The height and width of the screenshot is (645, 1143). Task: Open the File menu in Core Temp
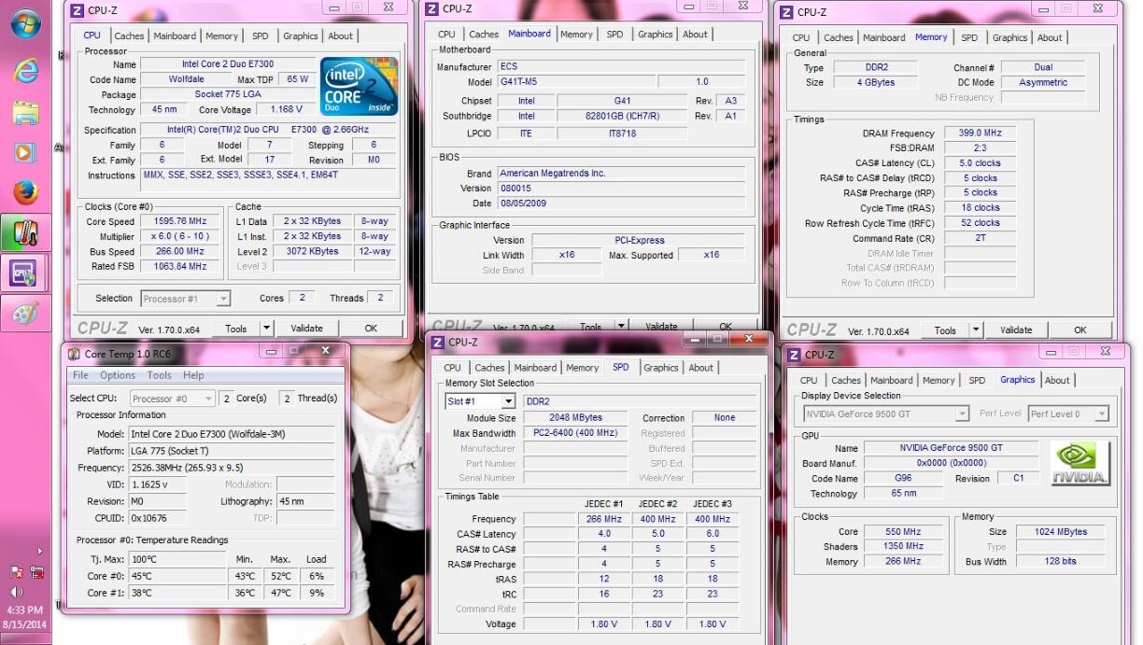[x=80, y=375]
